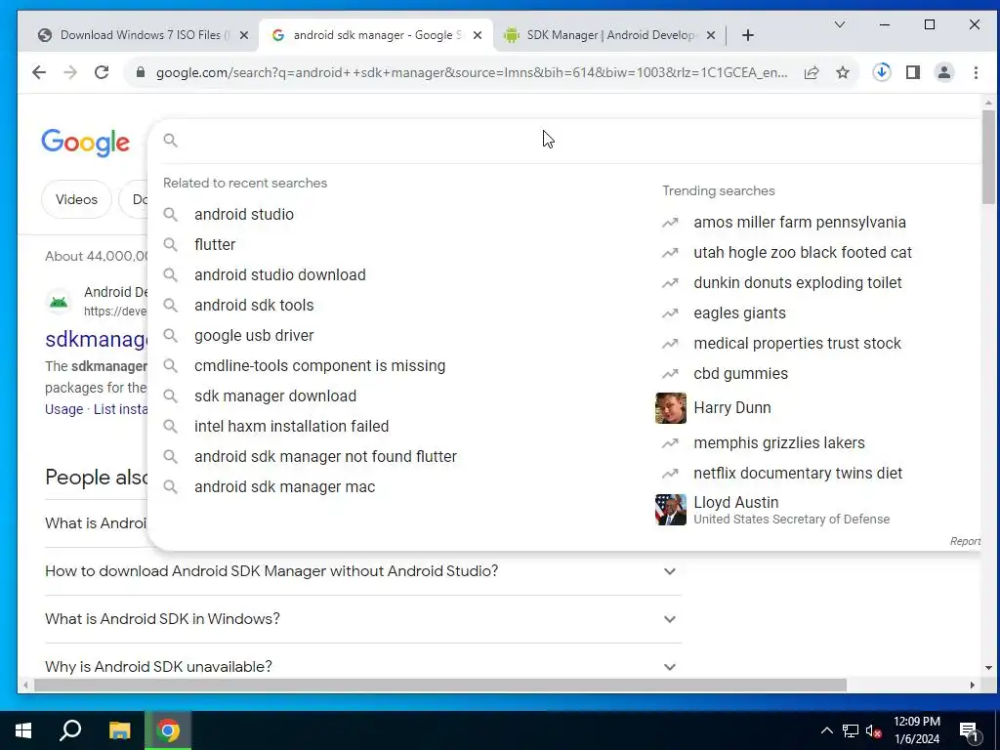
Task: Switch to Download Windows 7 ISO Files tab
Action: (139, 35)
